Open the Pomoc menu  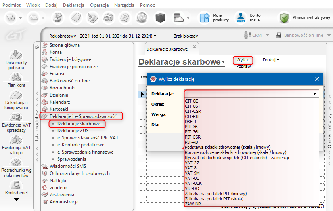(147, 5)
